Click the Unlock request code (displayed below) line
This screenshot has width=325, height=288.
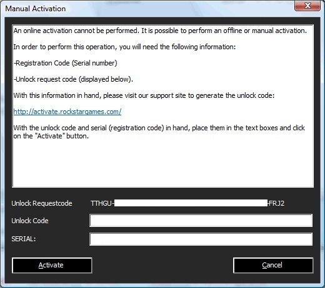(73, 79)
